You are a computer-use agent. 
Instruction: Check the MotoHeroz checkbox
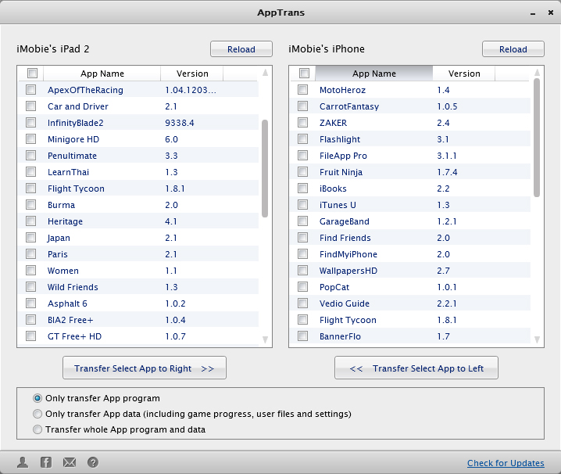point(302,90)
